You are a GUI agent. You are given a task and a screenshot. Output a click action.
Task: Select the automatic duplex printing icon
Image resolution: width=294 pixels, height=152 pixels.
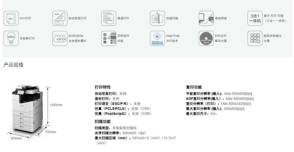click(x=60, y=18)
